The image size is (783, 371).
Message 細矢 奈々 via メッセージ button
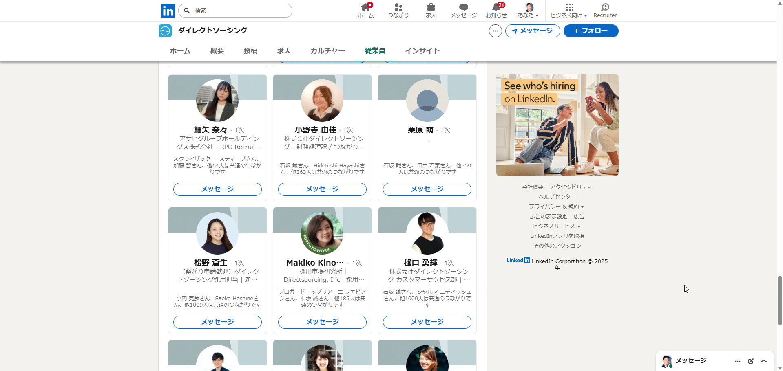pyautogui.click(x=217, y=189)
